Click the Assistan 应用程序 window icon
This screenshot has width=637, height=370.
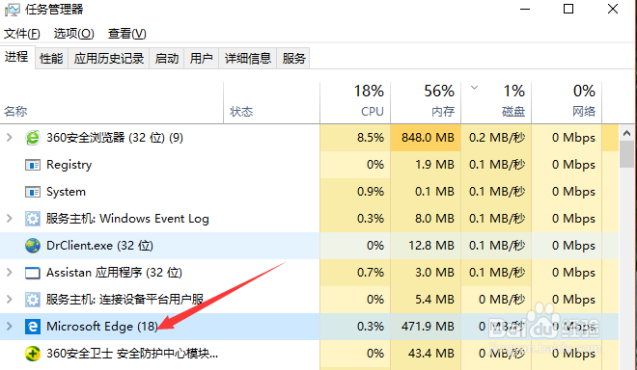click(x=33, y=273)
